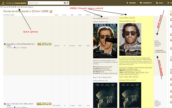The height and width of the screenshot is (108, 172).
Task: Click IMDB Eye in the Sky poster
Action: pos(130,95)
